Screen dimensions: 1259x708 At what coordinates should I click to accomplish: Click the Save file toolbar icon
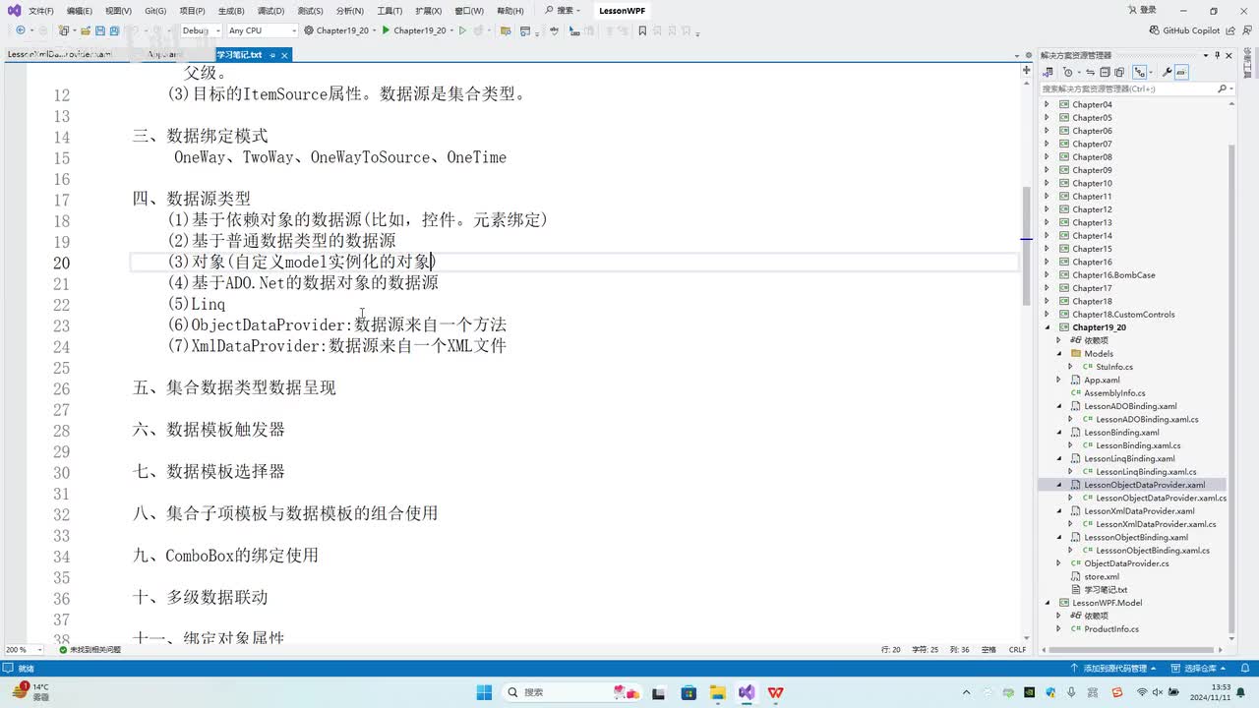point(99,30)
